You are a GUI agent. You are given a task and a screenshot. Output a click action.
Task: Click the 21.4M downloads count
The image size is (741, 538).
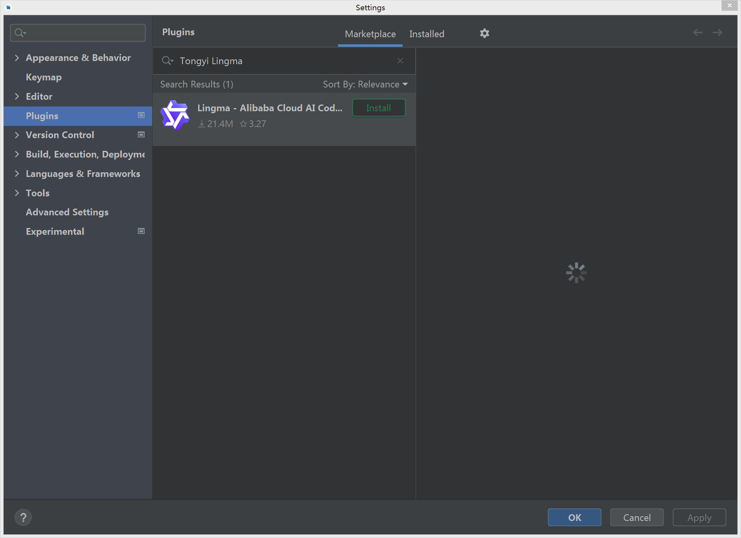point(216,124)
